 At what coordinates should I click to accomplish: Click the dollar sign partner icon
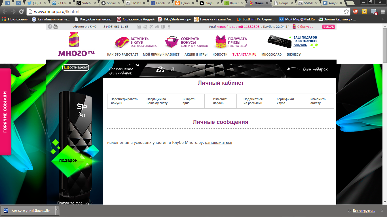pyautogui.click(x=169, y=27)
